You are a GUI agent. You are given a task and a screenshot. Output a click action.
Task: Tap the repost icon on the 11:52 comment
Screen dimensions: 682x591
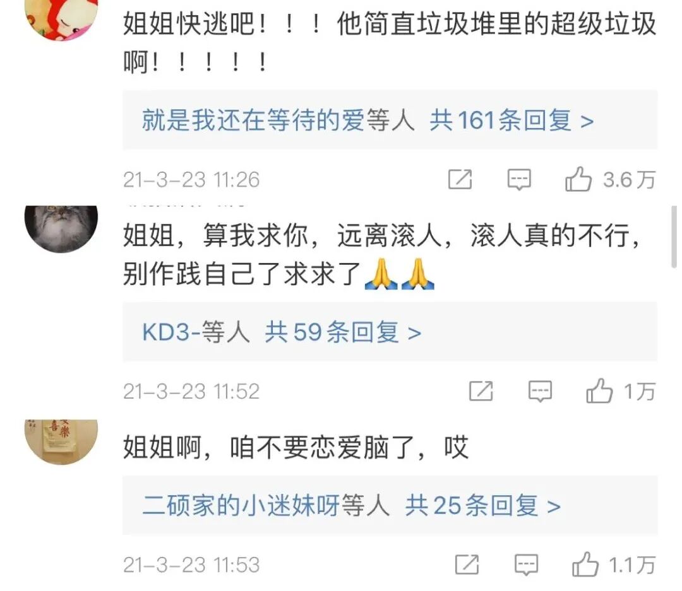[x=481, y=391]
